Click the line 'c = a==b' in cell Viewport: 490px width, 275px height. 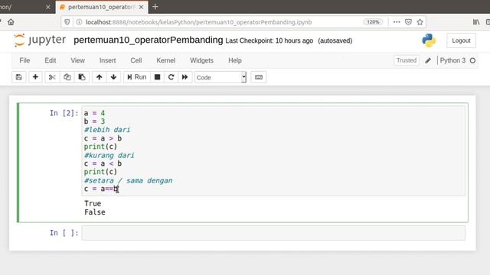(x=101, y=189)
